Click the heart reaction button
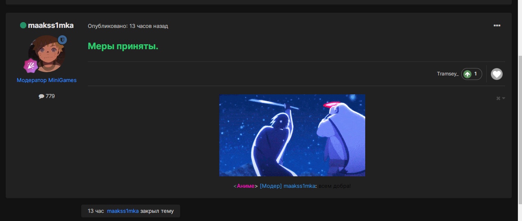This screenshot has height=221, width=522. pos(497,74)
